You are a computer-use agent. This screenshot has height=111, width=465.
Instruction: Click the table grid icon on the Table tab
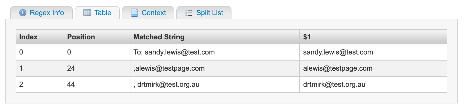[x=87, y=13]
